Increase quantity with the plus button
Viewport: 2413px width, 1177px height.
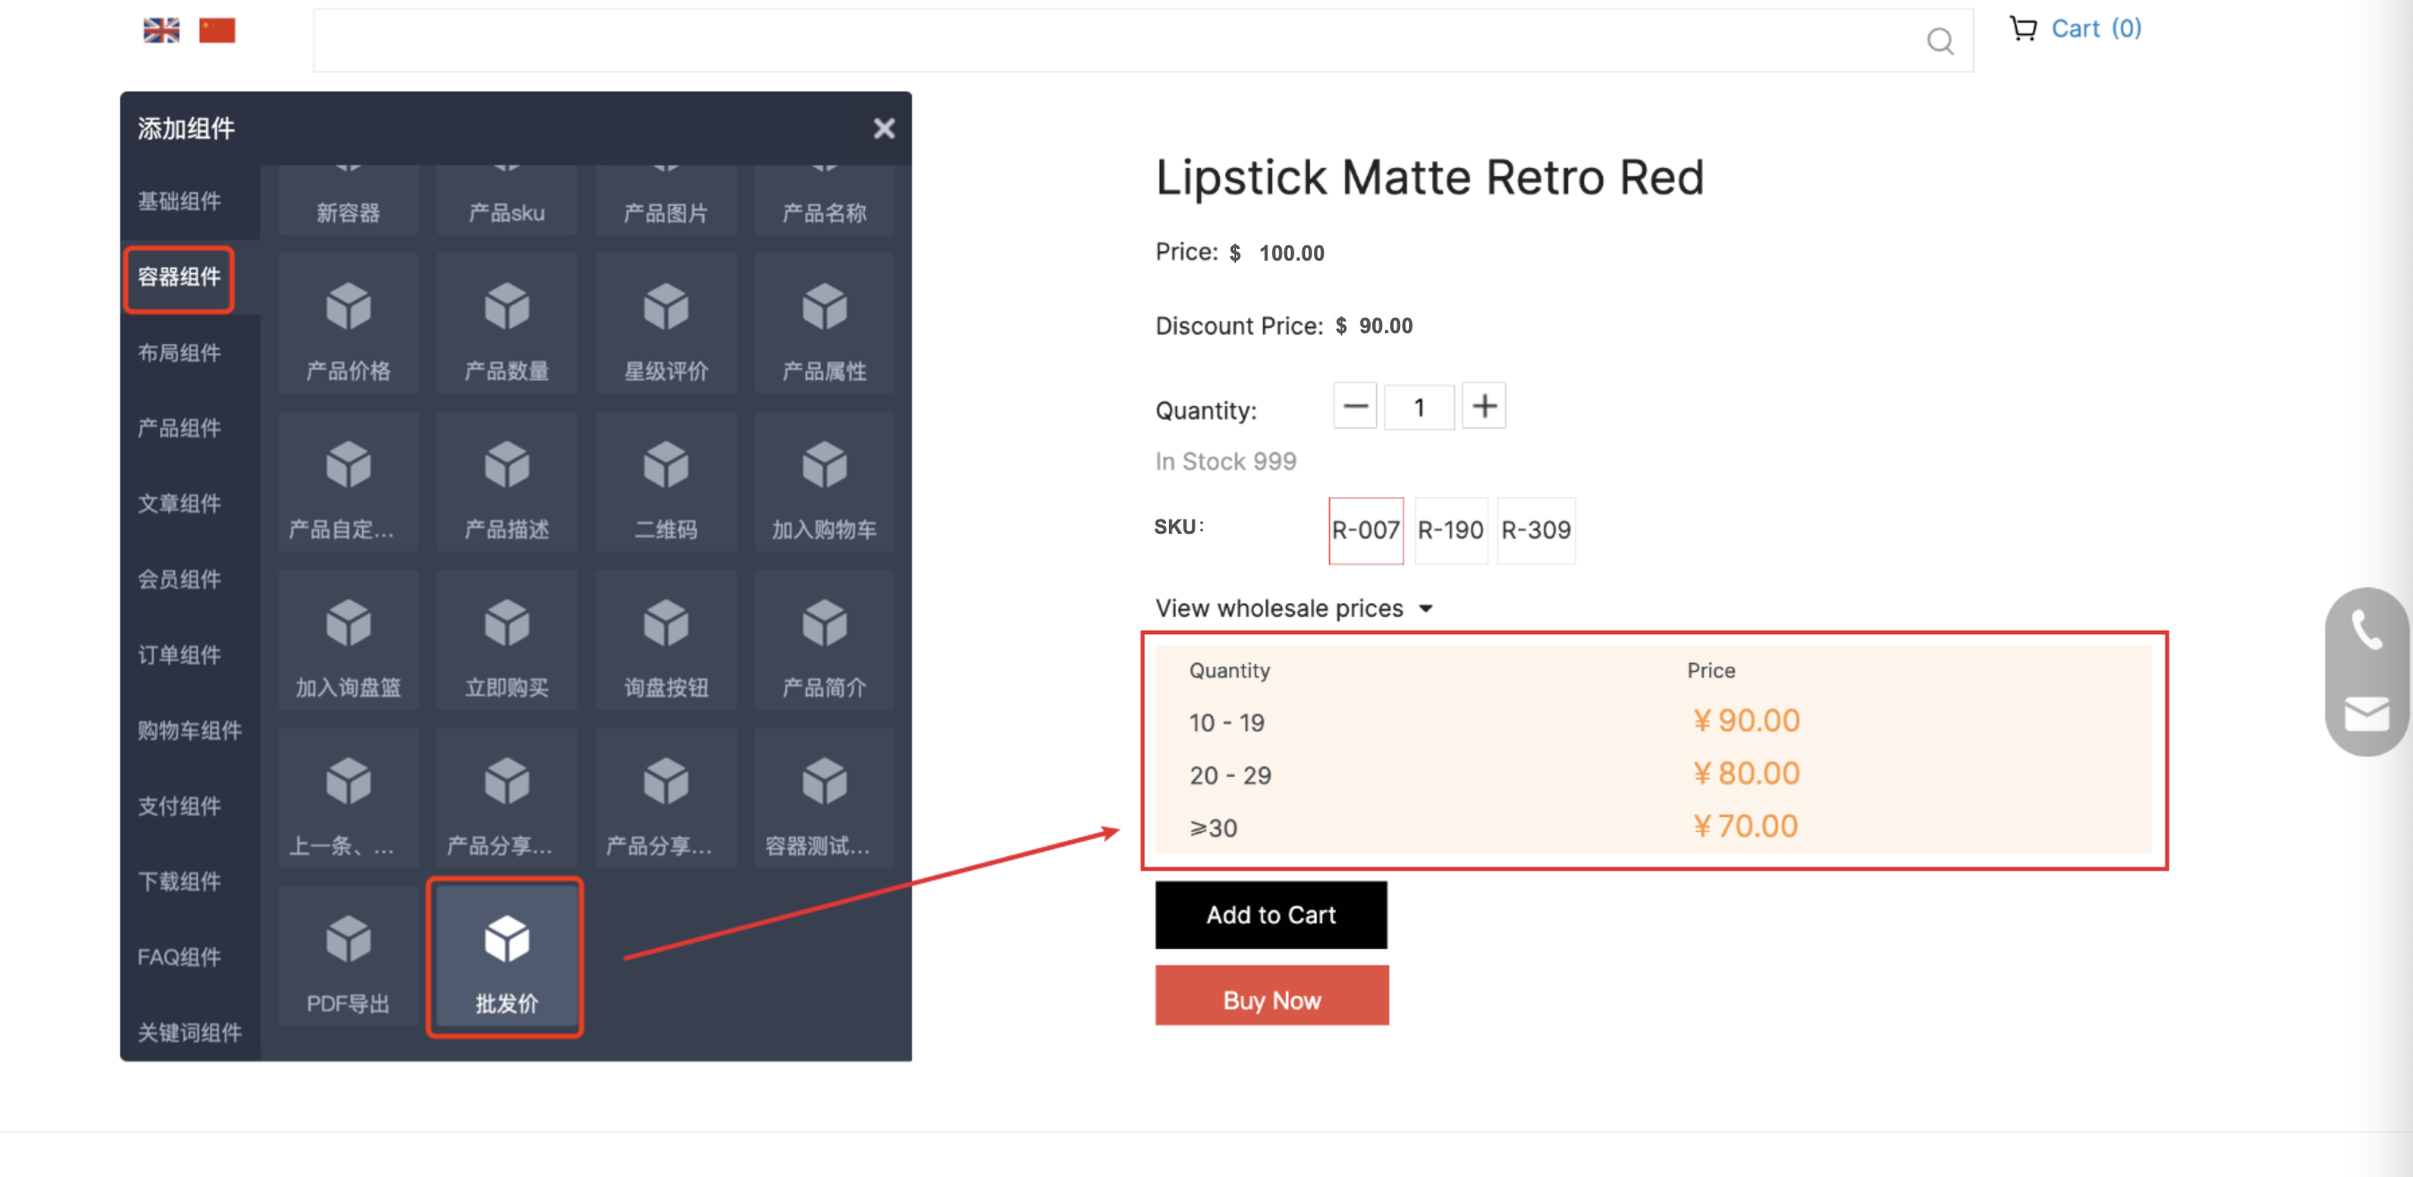pos(1483,407)
